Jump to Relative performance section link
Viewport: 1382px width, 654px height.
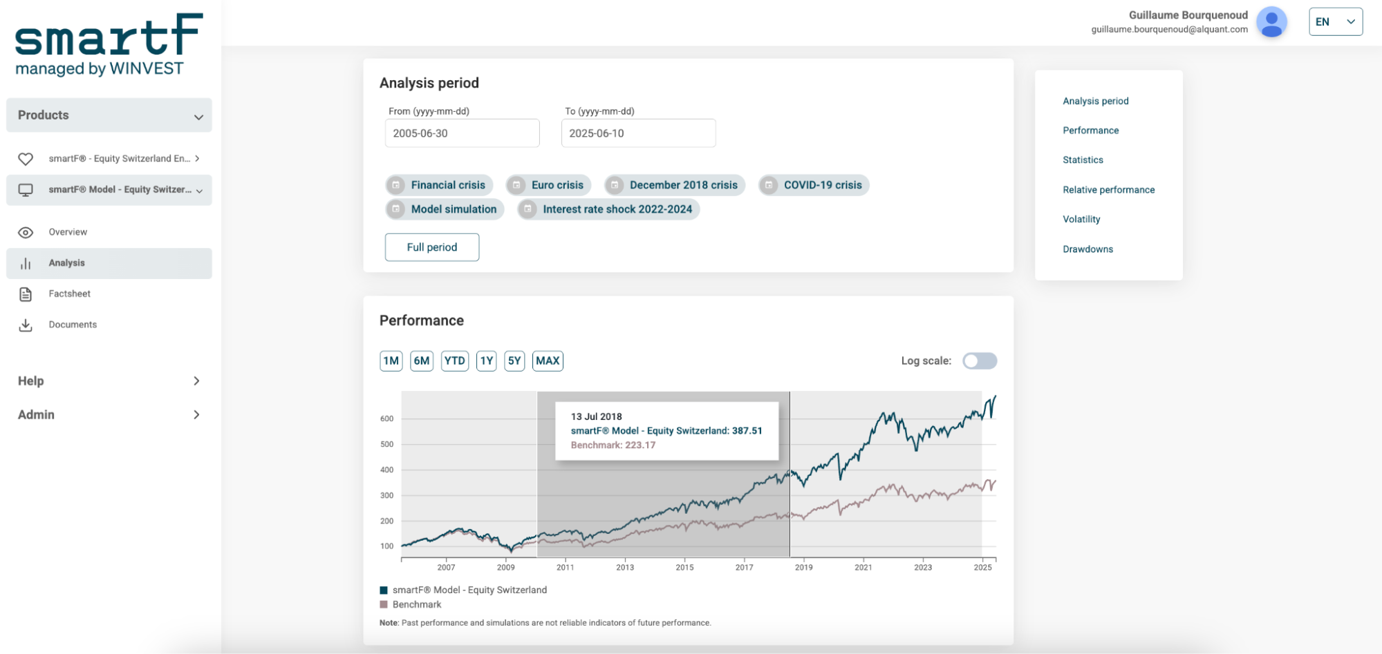click(x=1108, y=190)
